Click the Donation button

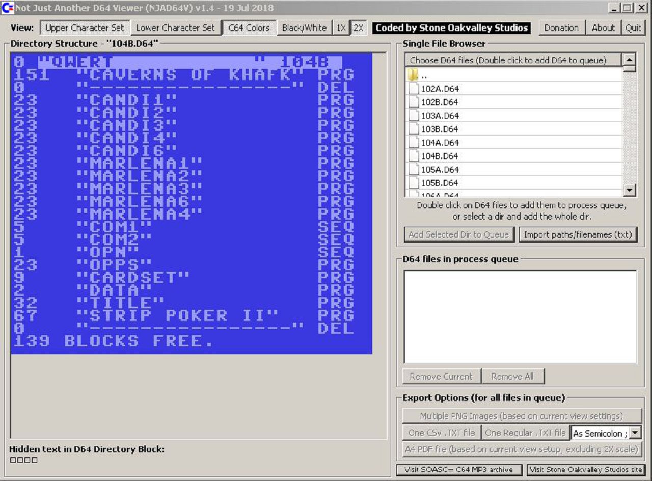(561, 28)
